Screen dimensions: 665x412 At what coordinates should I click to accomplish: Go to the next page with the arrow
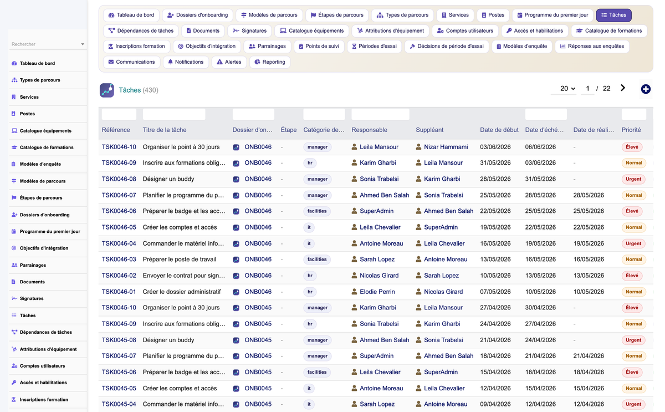623,88
